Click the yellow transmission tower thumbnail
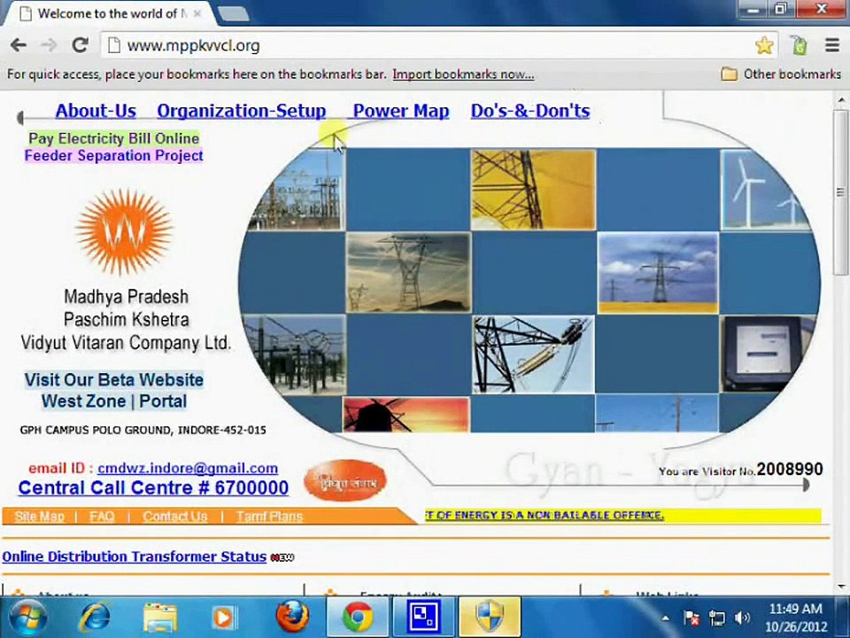This screenshot has width=850, height=638. pyautogui.click(x=533, y=190)
